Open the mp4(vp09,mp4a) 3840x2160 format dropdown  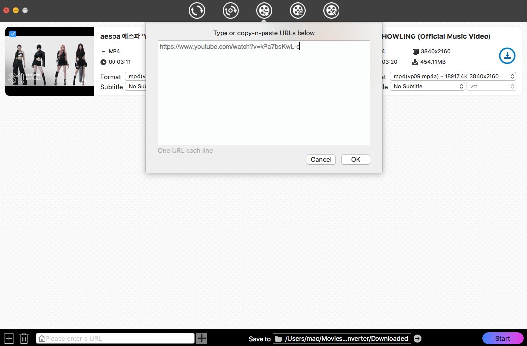pos(452,76)
